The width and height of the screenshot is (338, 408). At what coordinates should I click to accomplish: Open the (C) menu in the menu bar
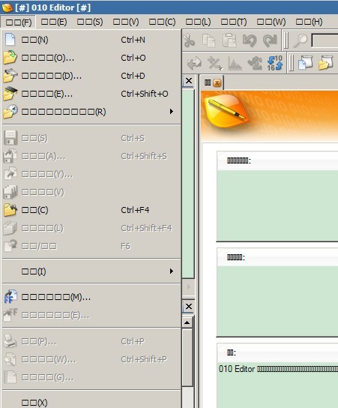[x=162, y=22]
